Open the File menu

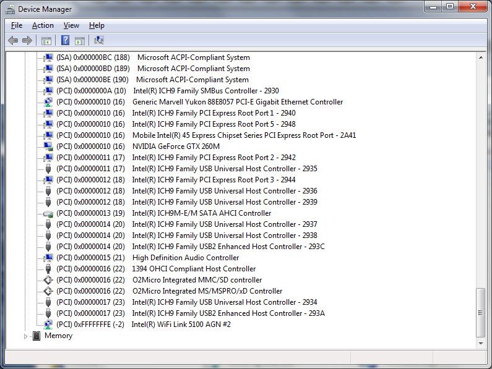pyautogui.click(x=17, y=25)
